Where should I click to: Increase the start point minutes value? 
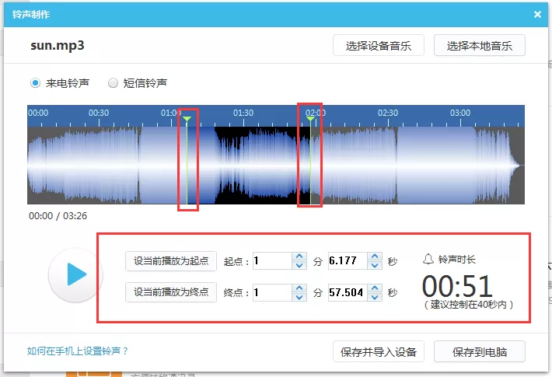(x=299, y=257)
